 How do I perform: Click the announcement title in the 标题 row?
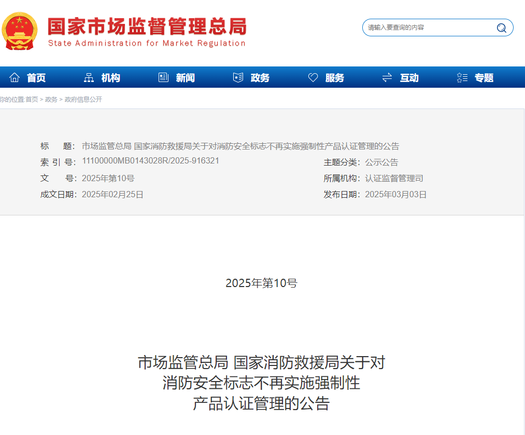(x=241, y=146)
